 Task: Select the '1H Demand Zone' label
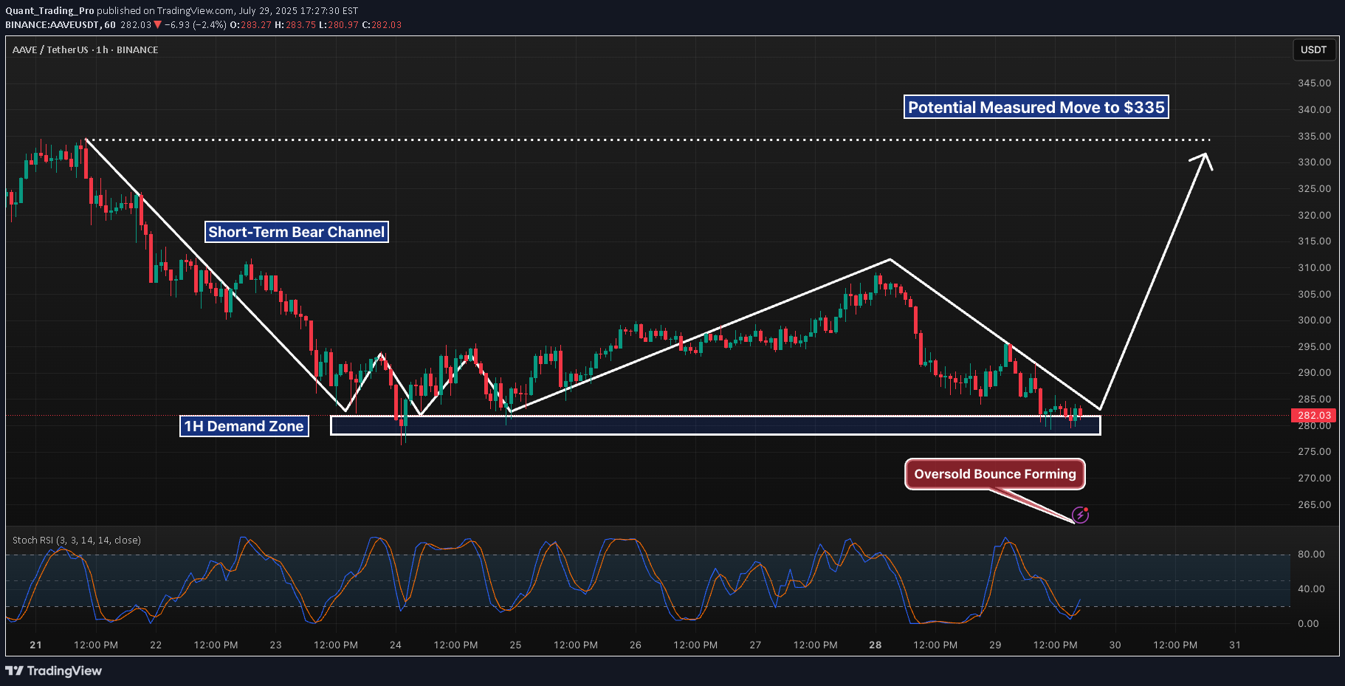(244, 426)
